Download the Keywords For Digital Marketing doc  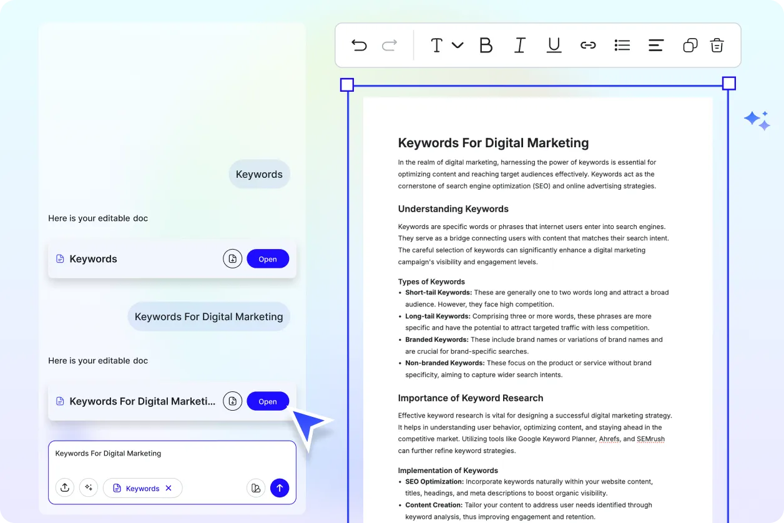point(232,401)
